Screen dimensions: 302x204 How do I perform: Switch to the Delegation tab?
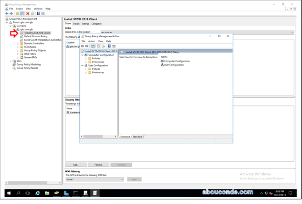click(96, 24)
